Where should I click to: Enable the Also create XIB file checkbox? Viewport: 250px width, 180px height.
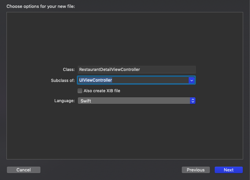[x=80, y=91]
